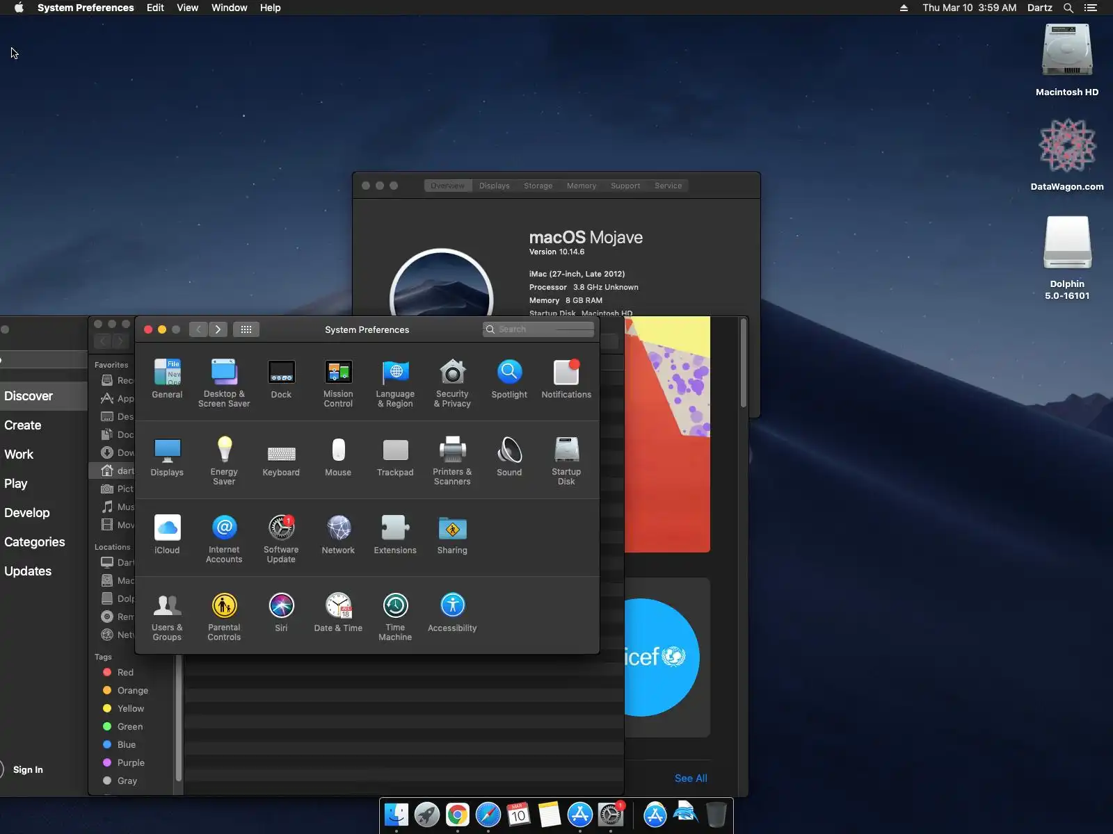Go back in System Preferences toolbar
The width and height of the screenshot is (1113, 834).
pos(198,329)
